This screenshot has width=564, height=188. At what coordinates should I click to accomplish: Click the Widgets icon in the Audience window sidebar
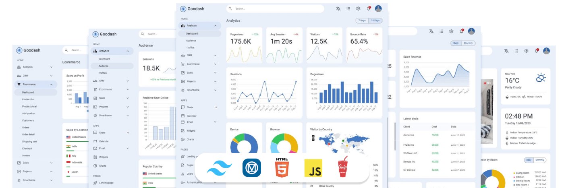[95, 157]
